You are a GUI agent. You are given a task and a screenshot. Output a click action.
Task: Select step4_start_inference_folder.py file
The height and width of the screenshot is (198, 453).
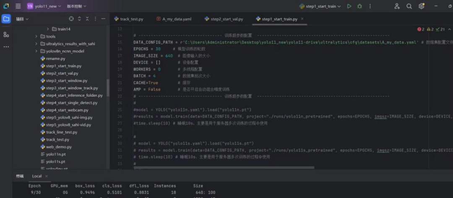[71, 95]
